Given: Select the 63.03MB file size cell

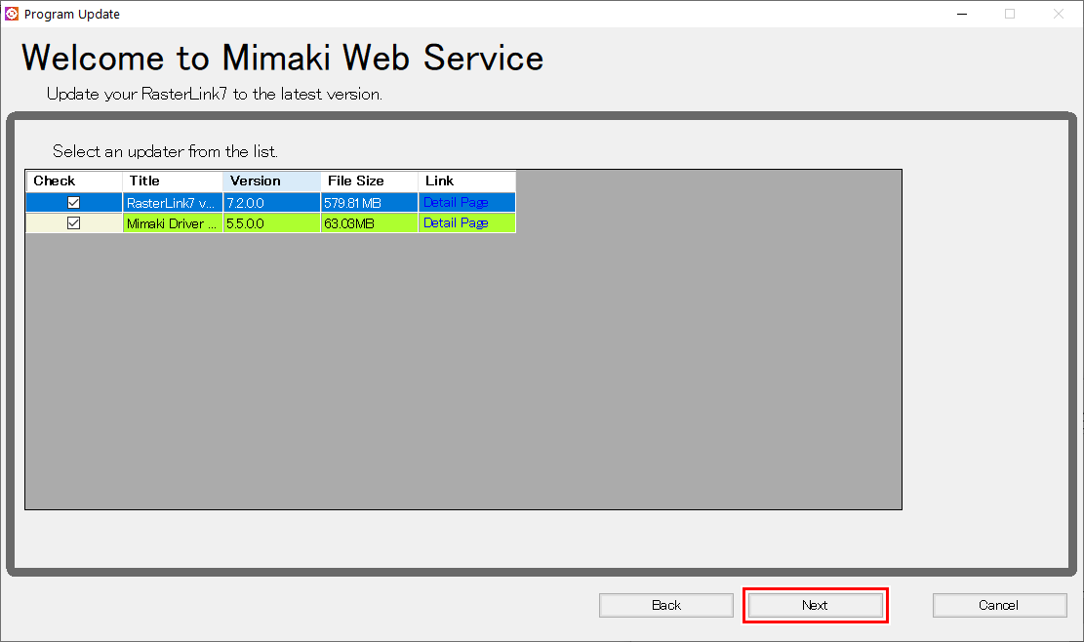Looking at the screenshot, I should click(x=369, y=223).
